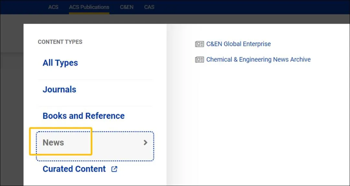Open Chemical & Engineering News Archive link

coord(259,59)
